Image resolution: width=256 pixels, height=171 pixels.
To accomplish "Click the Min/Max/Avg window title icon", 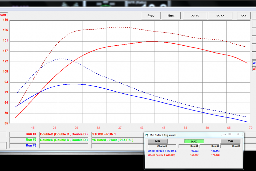I will [x=147, y=135].
